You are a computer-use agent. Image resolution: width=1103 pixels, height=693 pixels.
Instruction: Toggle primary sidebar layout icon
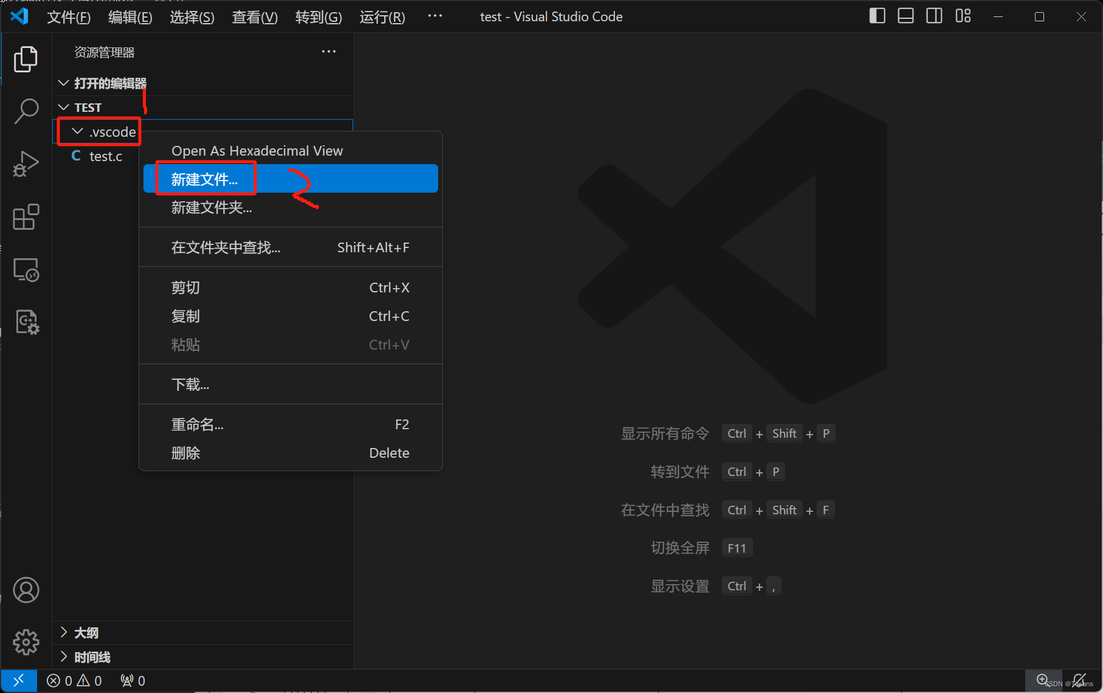(x=877, y=16)
